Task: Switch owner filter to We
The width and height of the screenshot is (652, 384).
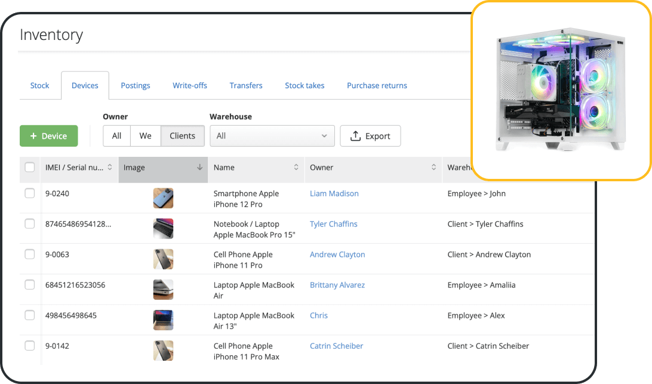Action: pos(145,135)
